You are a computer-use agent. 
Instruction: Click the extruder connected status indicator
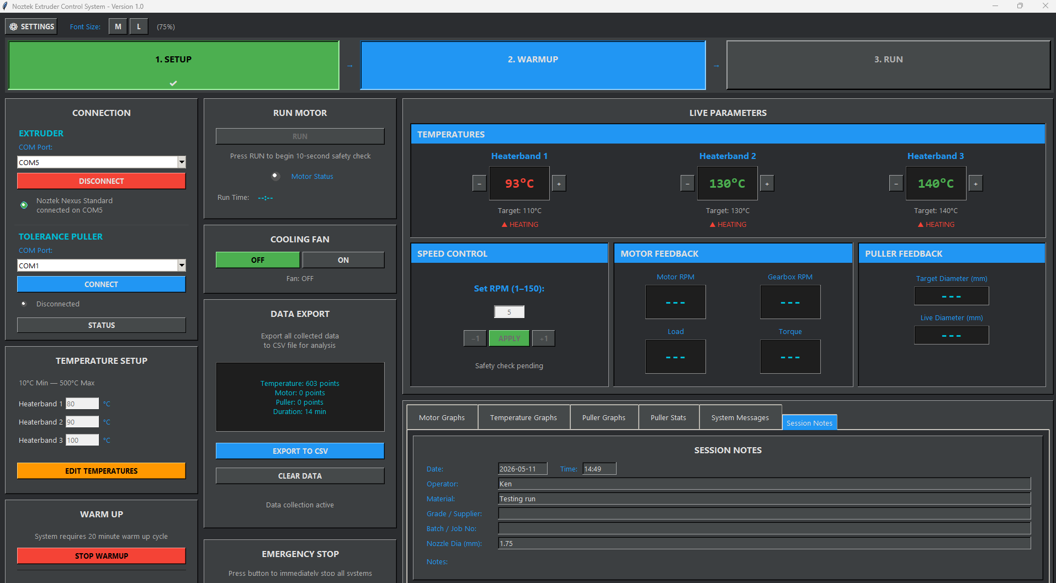(x=24, y=205)
